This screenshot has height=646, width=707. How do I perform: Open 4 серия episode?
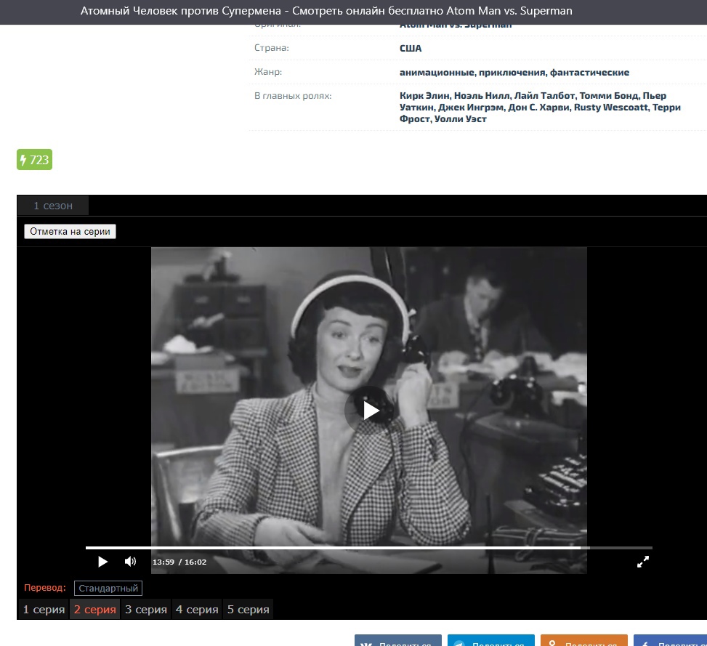point(197,610)
